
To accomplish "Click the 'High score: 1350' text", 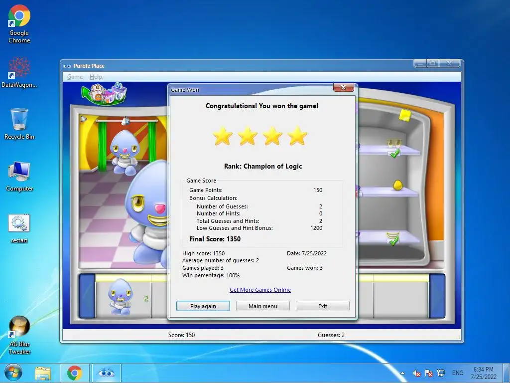I will 203,253.
